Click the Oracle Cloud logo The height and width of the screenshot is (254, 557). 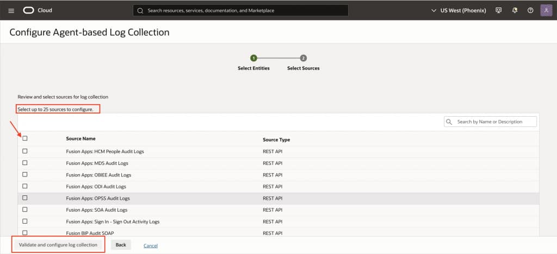[x=28, y=10]
